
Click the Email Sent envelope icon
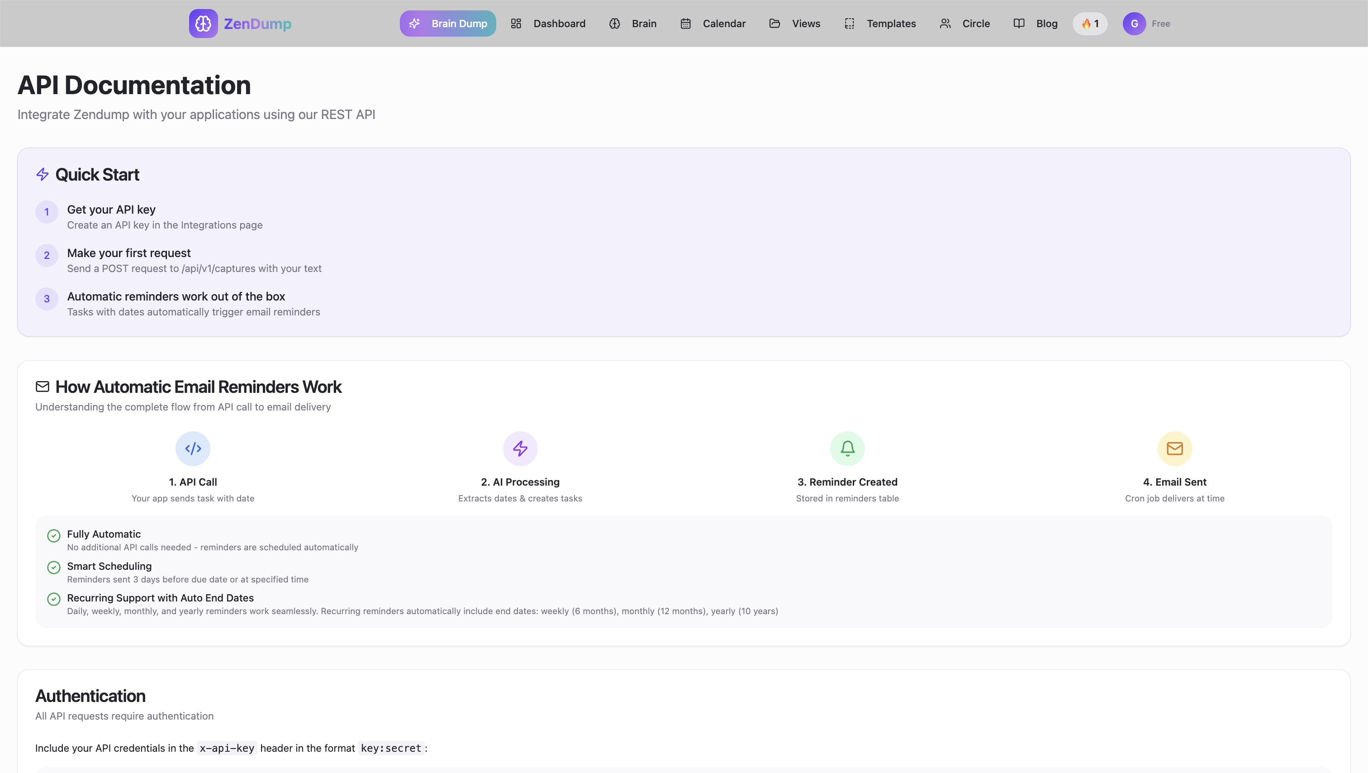(1174, 449)
